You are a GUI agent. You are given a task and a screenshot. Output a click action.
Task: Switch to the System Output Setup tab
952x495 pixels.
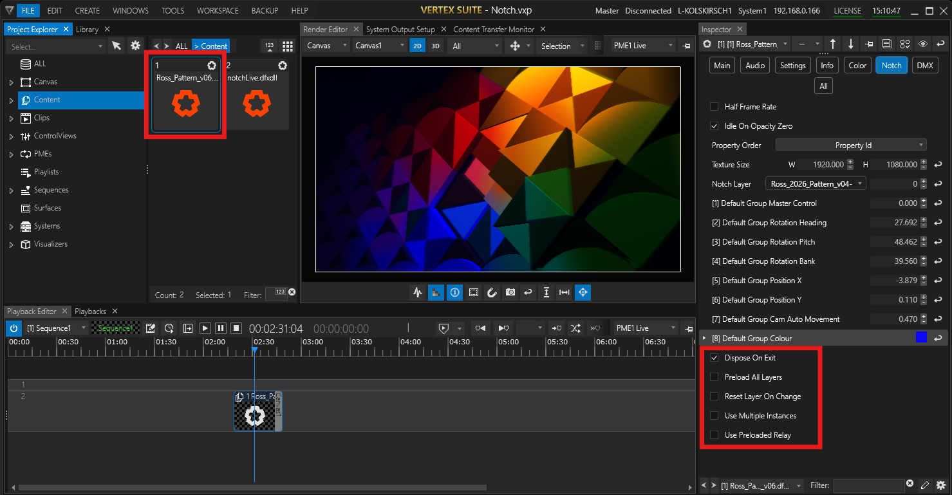401,29
